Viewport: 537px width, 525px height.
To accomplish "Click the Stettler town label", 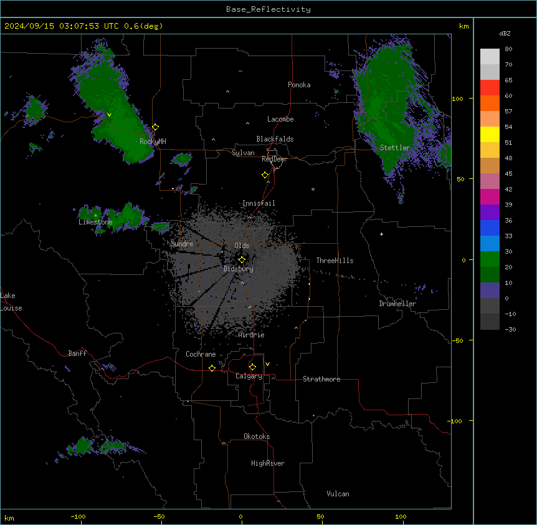I will pos(395,148).
